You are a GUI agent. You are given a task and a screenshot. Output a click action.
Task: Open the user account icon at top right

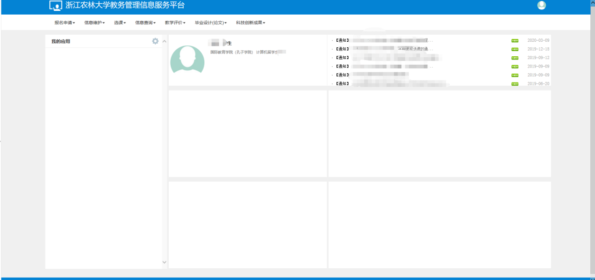coord(541,6)
